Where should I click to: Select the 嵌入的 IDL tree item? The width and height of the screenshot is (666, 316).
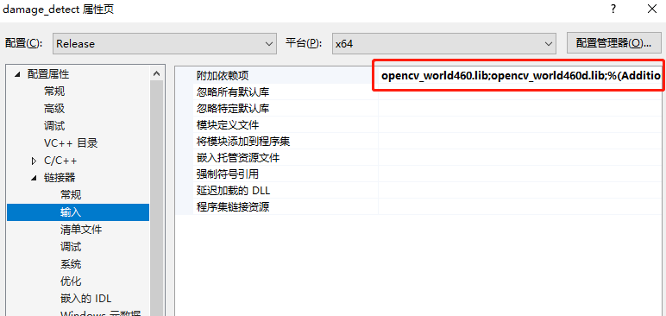86,299
